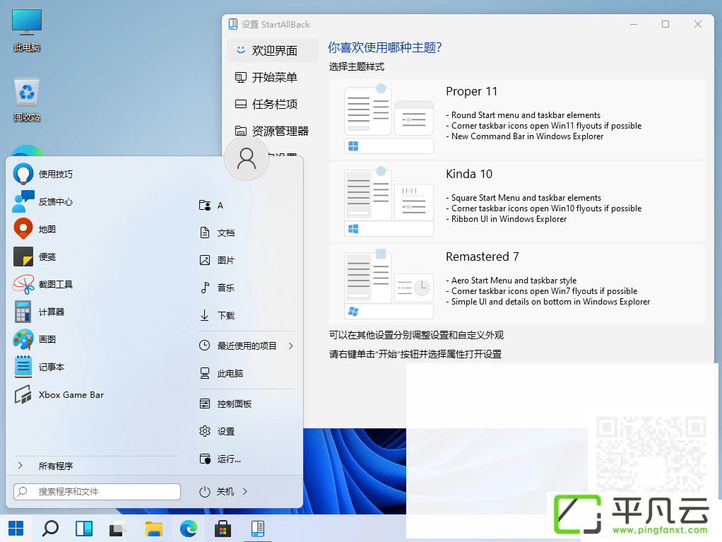
Task: Open the 记事本 notepad icon
Action: tap(23, 367)
